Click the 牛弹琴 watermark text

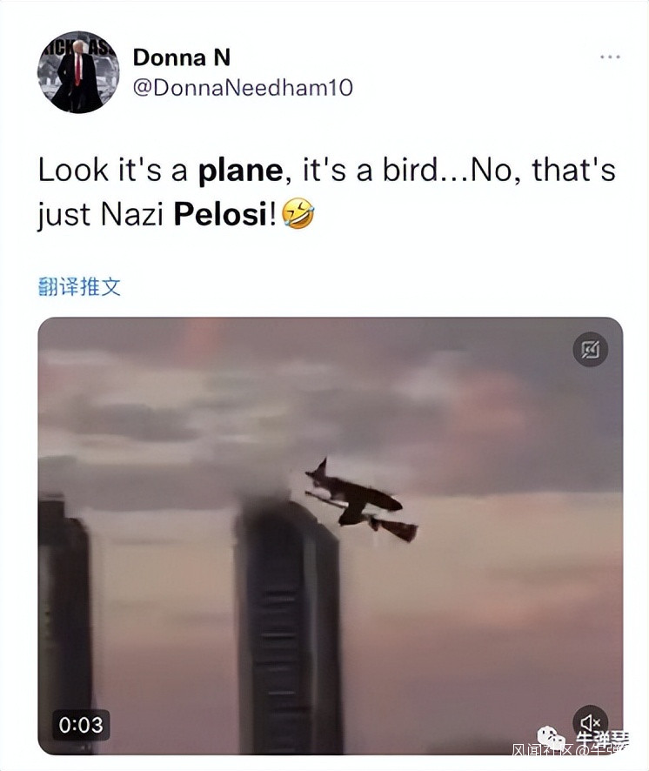603,737
